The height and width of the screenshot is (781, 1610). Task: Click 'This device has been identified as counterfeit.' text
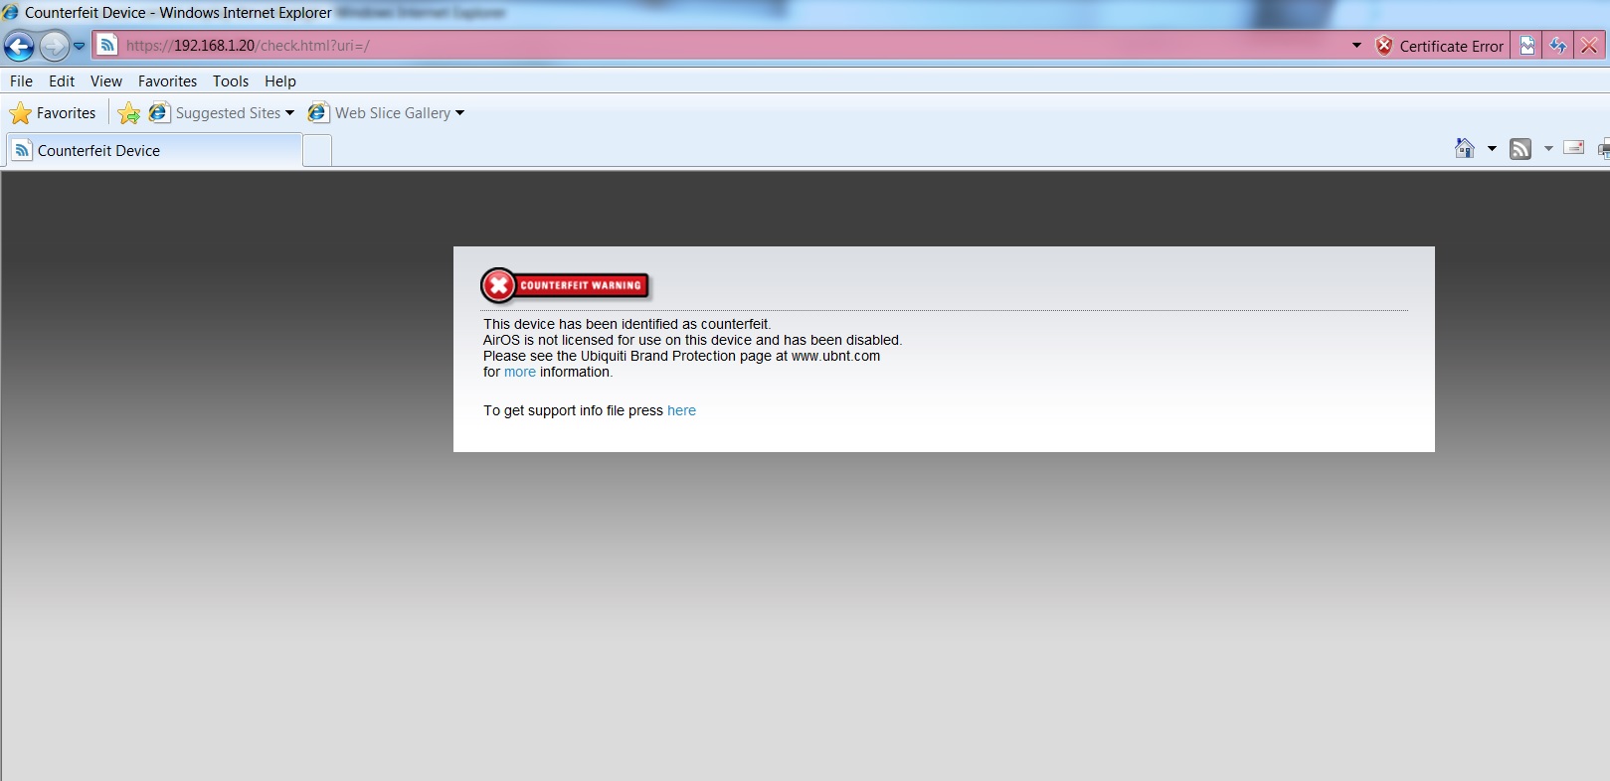627,324
